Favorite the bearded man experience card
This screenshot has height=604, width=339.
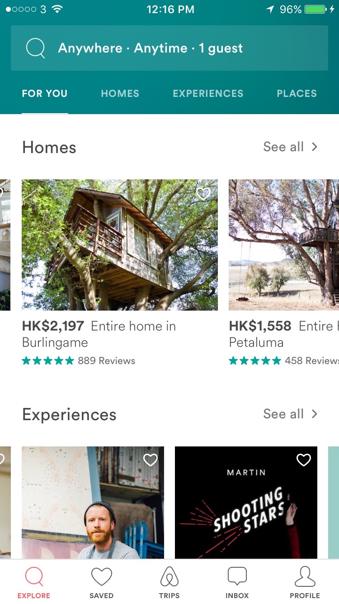point(150,460)
